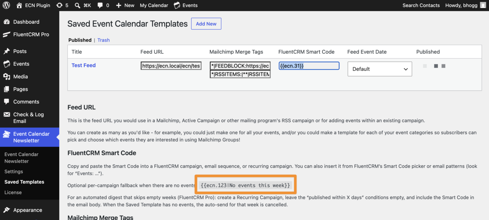Viewport: 489px width, 220px height.
Task: Click the bhogg user avatar
Action: [x=482, y=5]
